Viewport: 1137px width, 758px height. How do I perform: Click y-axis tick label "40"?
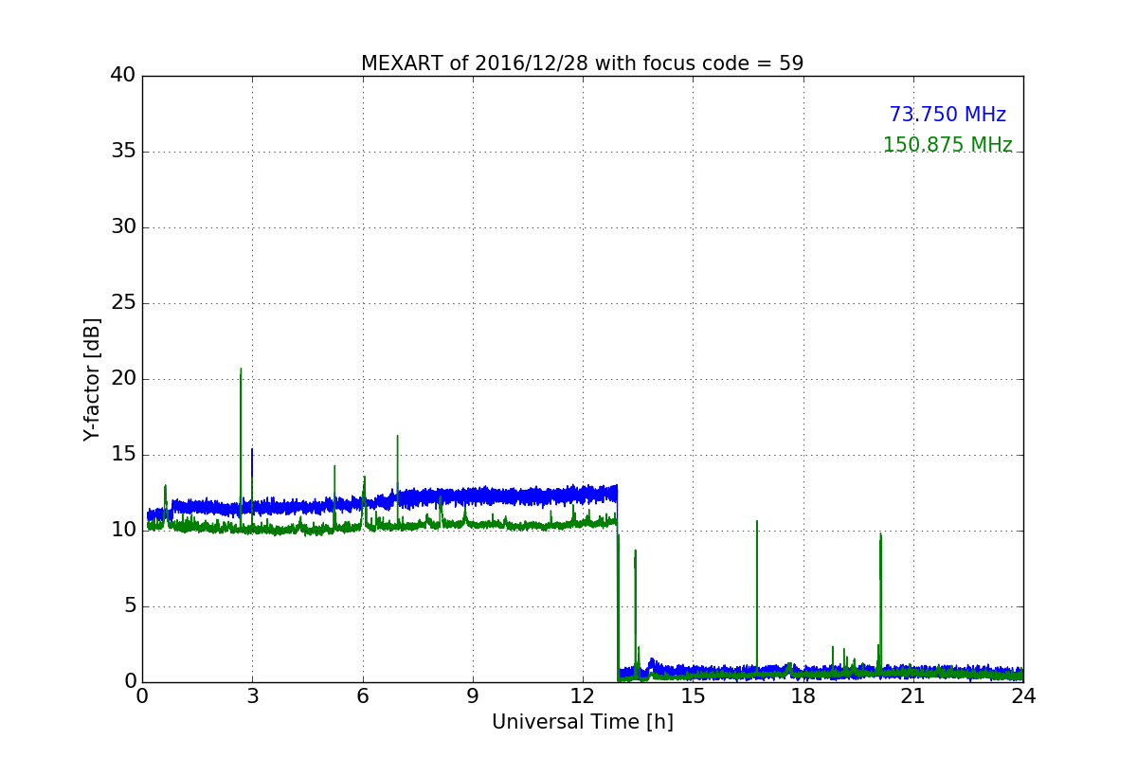124,76
